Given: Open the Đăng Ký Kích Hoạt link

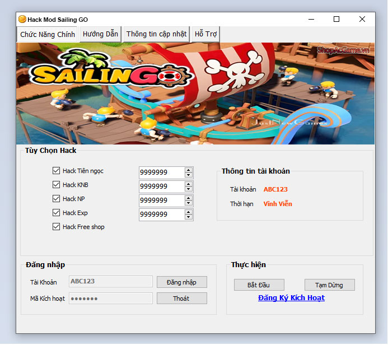Looking at the screenshot, I should tap(291, 298).
